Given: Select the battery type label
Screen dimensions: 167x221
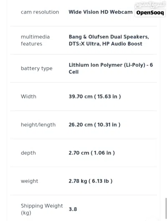Looking at the screenshot, I should (37, 69).
